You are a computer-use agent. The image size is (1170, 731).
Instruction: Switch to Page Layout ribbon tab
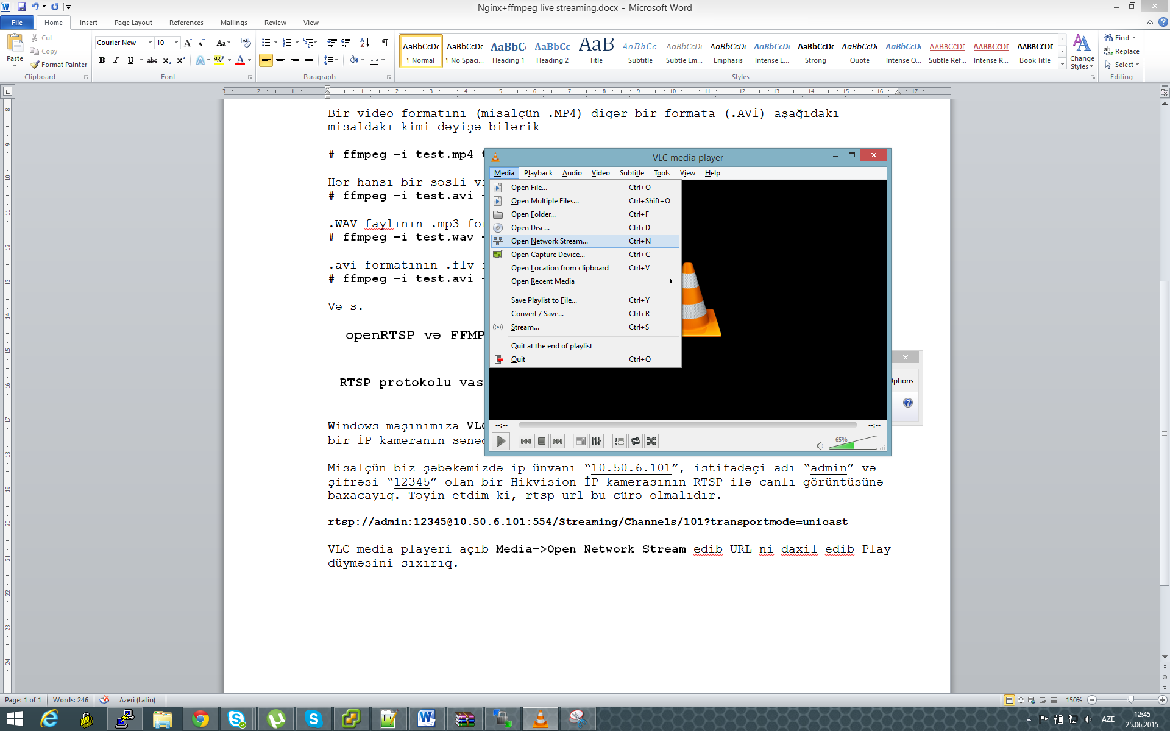point(133,23)
